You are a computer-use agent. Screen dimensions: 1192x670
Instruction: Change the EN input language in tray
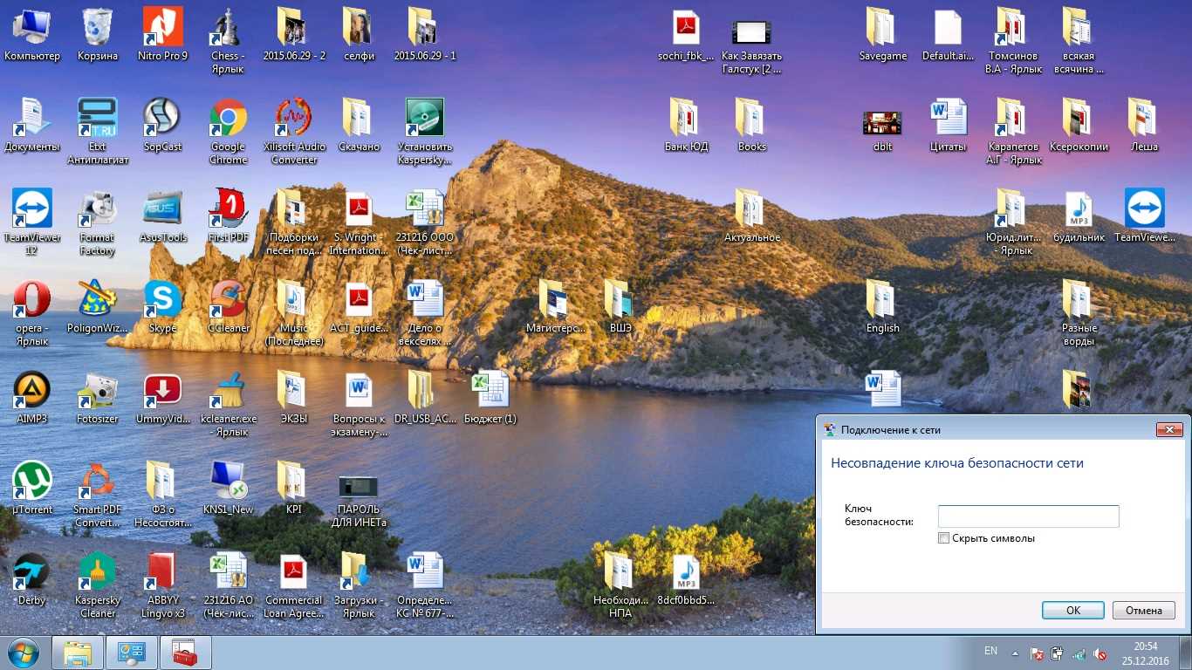click(x=990, y=651)
